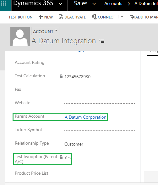
Task: Click the Test Calculation lock icon
Action: [61, 76]
